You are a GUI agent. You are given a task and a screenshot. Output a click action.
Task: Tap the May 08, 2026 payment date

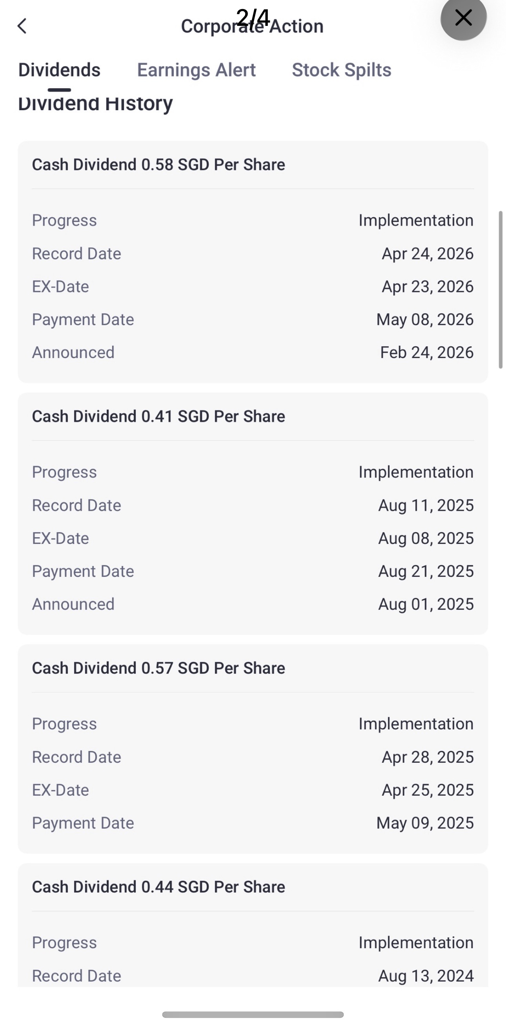coord(425,319)
